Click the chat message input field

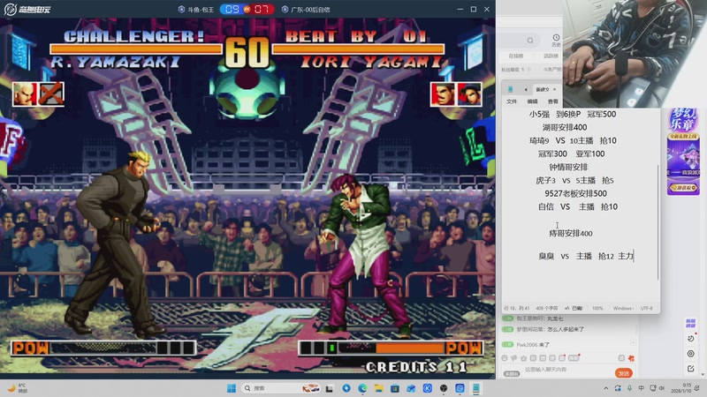pyautogui.click(x=566, y=370)
